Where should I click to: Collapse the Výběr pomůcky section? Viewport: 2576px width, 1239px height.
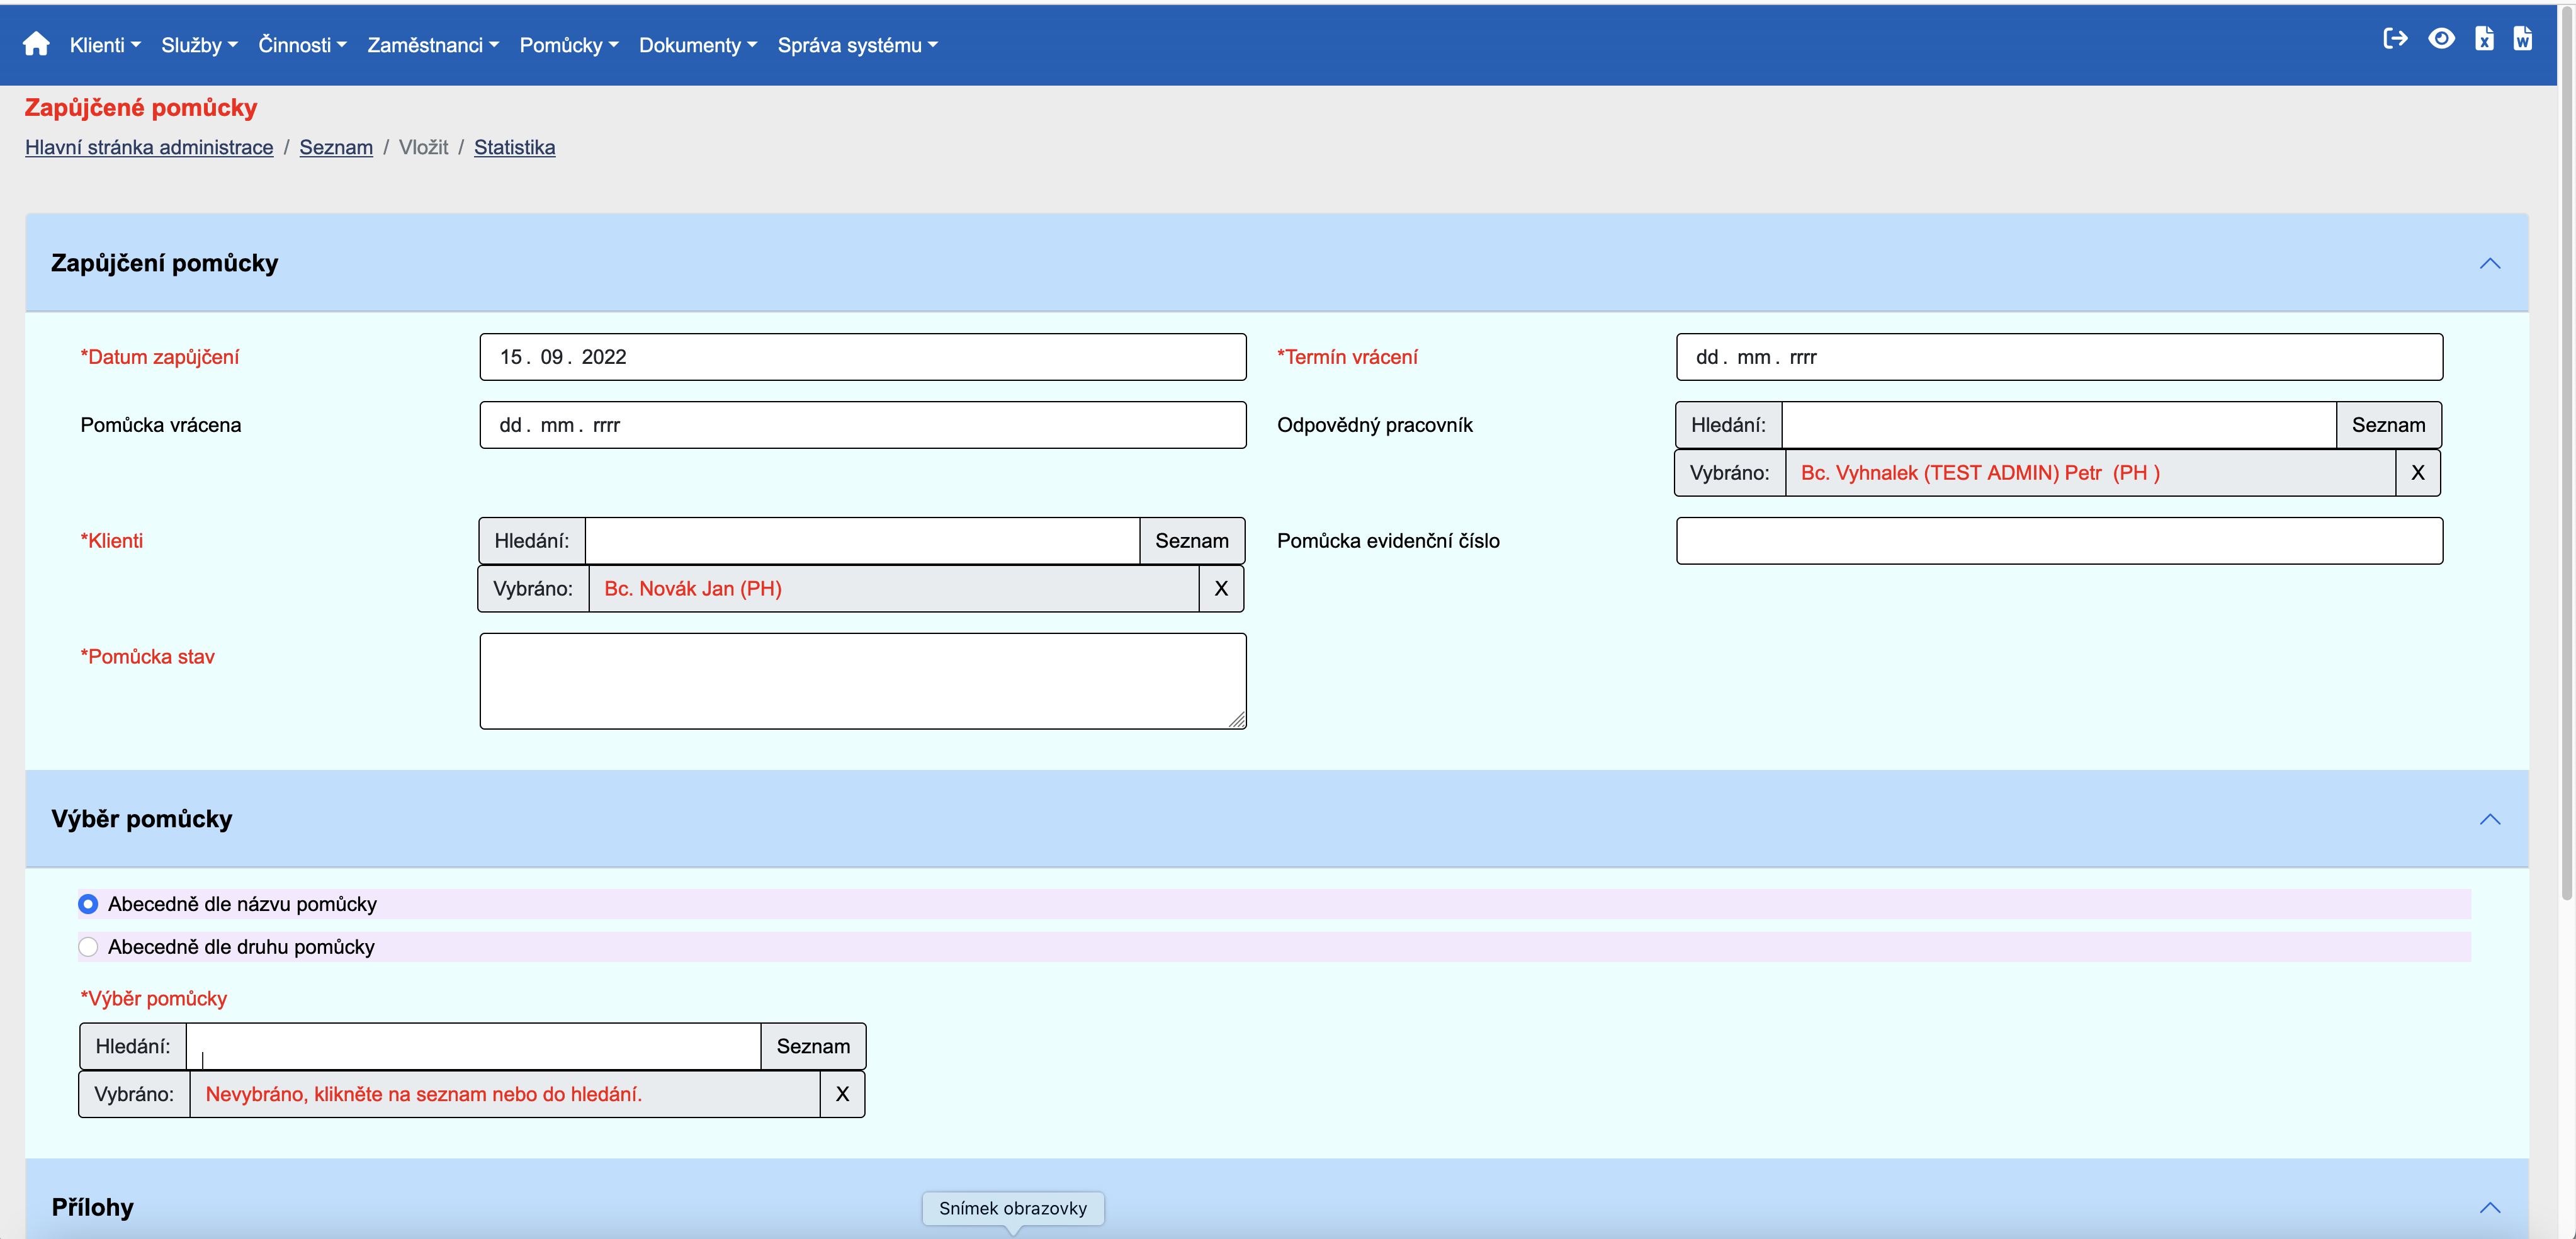[x=2489, y=820]
